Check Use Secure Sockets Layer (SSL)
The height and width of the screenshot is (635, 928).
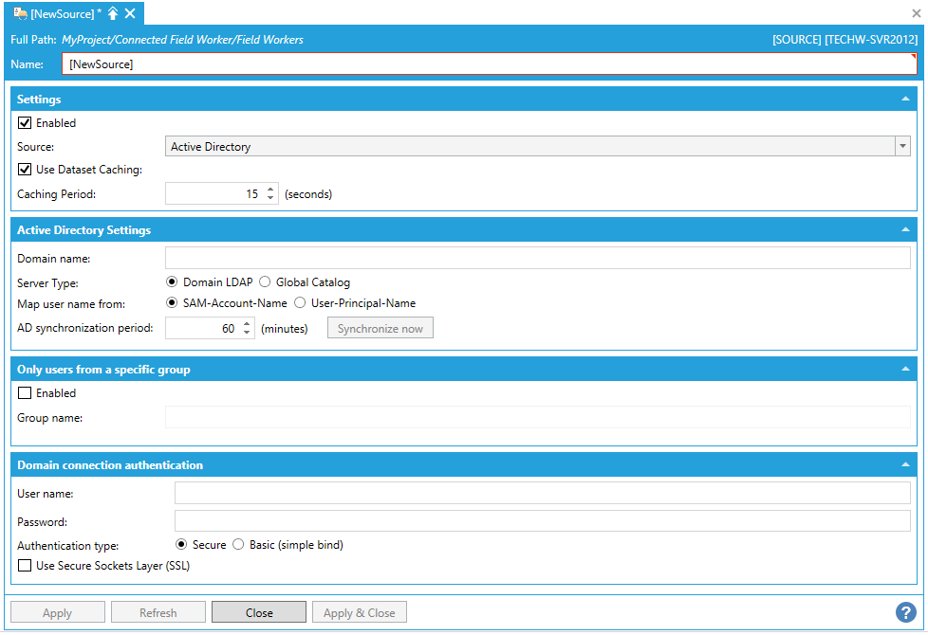[x=25, y=566]
